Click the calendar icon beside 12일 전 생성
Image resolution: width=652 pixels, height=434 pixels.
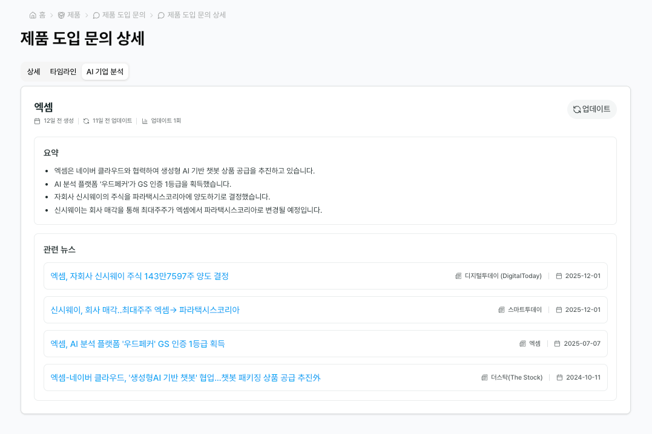[x=36, y=120]
